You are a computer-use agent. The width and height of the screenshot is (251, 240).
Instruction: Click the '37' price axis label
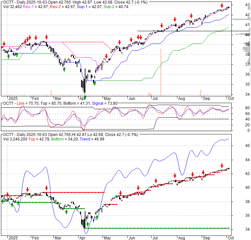click(247, 64)
